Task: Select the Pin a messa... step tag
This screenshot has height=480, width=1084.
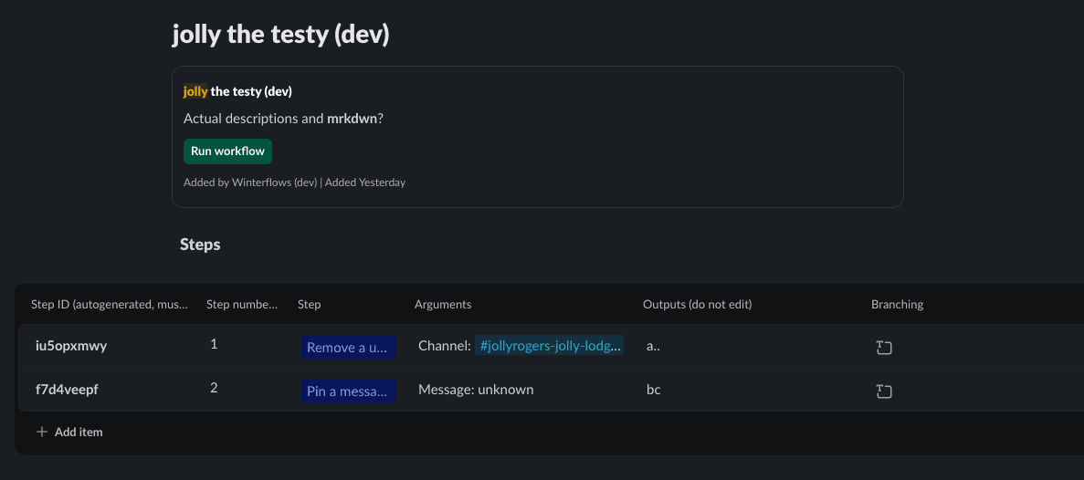Action: click(349, 391)
